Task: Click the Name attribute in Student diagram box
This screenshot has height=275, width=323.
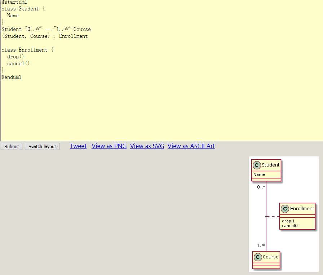Action: (x=259, y=174)
